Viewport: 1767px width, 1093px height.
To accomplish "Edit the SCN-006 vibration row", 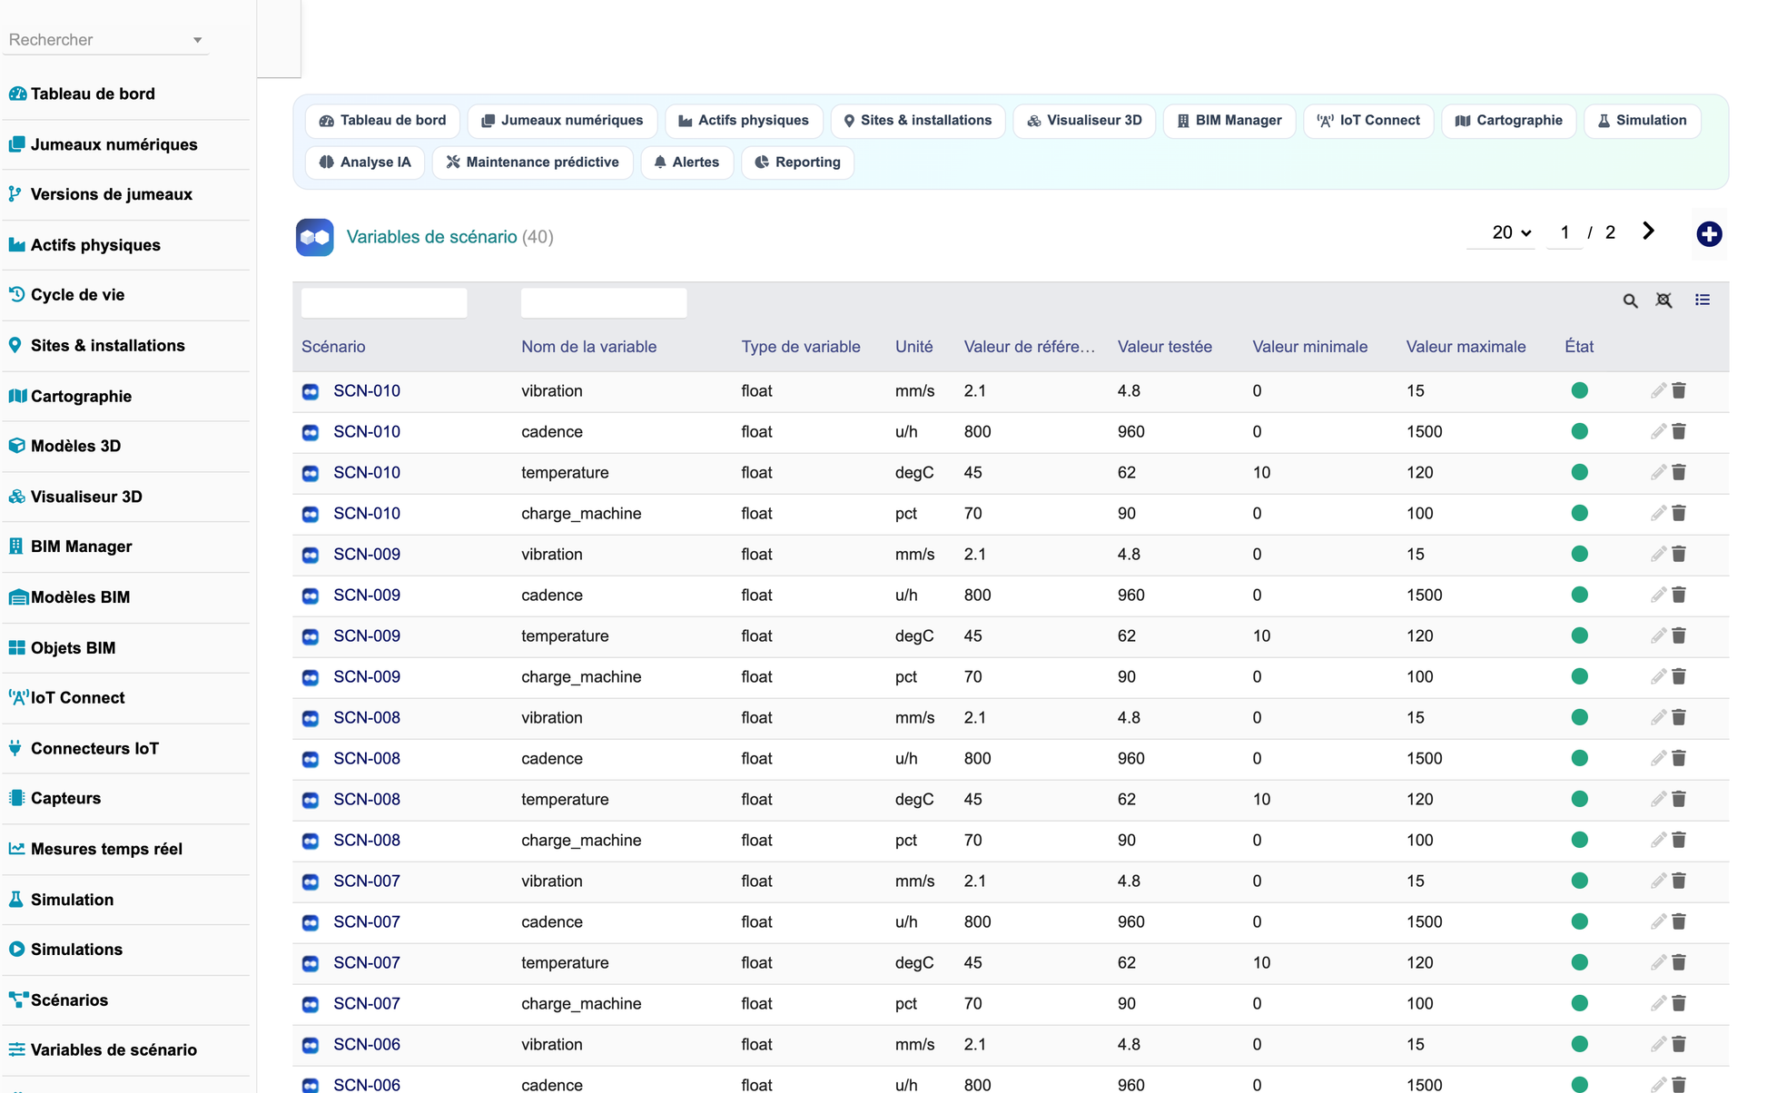I will tap(1658, 1044).
